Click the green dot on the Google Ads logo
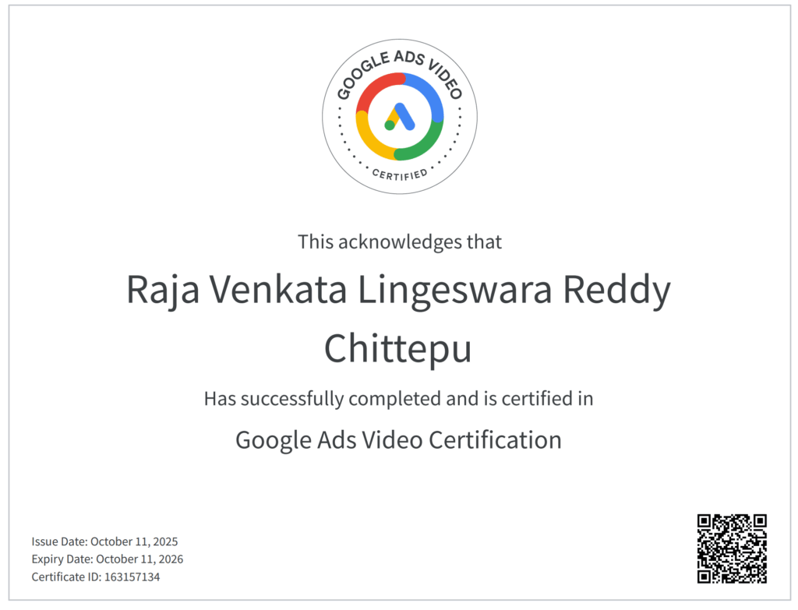Screen dimensions: 798x610 click(x=390, y=125)
